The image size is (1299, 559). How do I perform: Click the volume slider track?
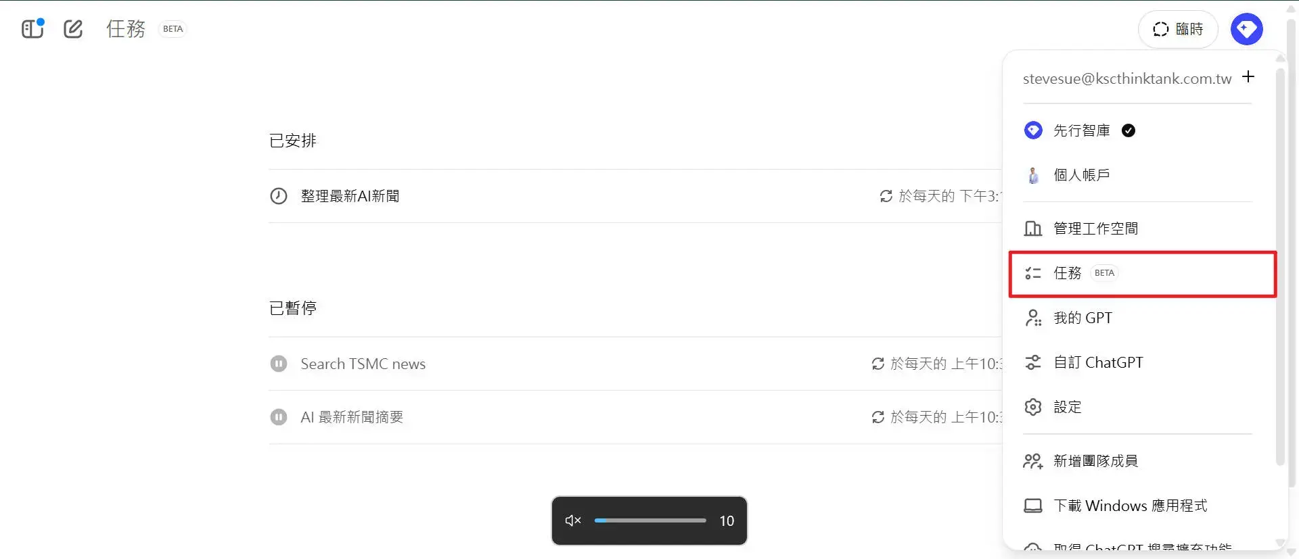click(650, 520)
